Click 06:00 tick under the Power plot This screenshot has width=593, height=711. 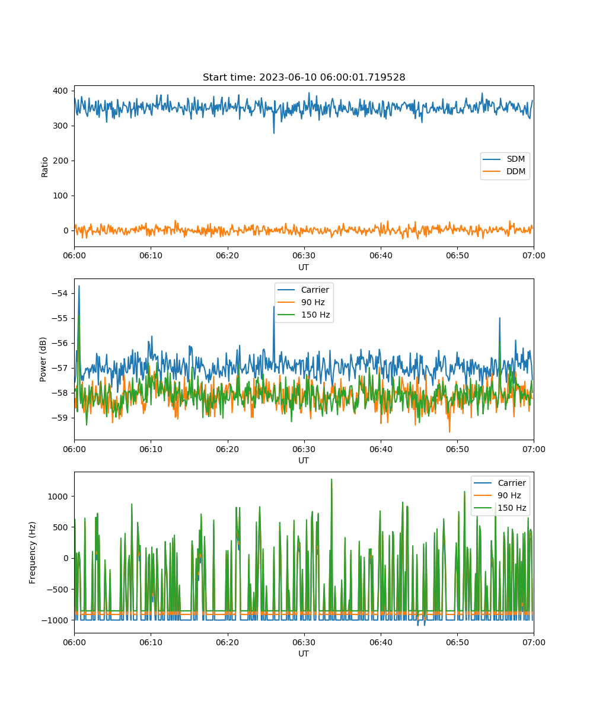coord(74,449)
